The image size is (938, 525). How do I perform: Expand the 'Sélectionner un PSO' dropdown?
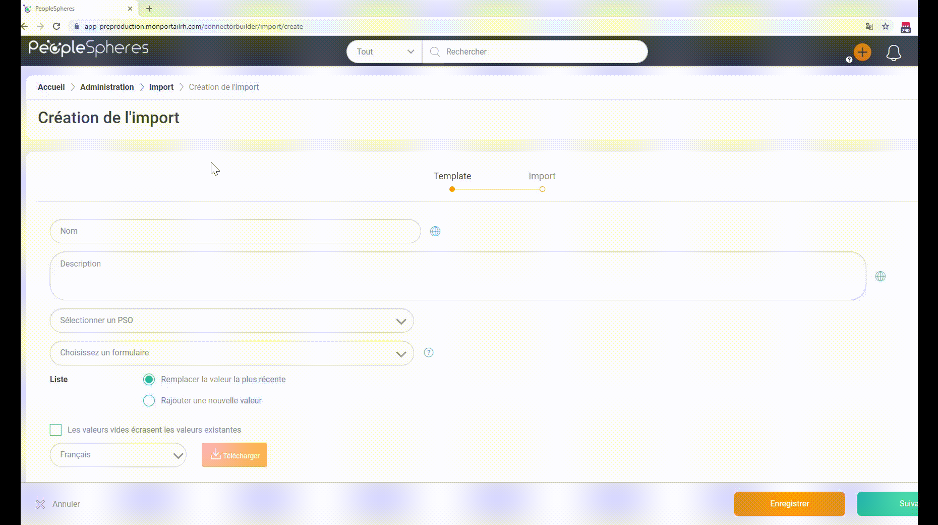click(232, 321)
